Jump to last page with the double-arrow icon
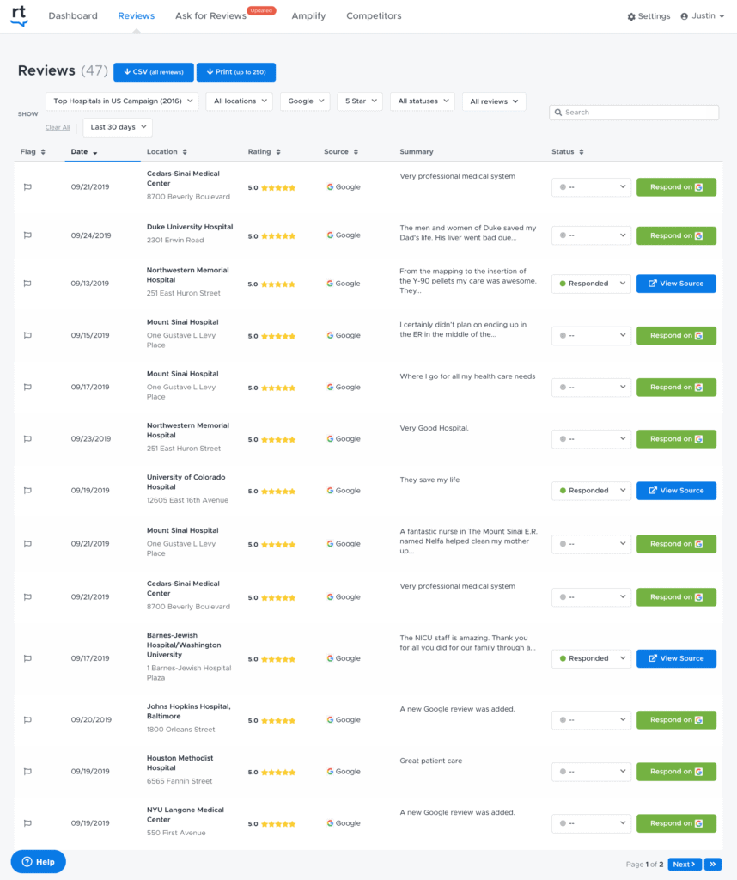This screenshot has height=880, width=737. click(x=713, y=864)
